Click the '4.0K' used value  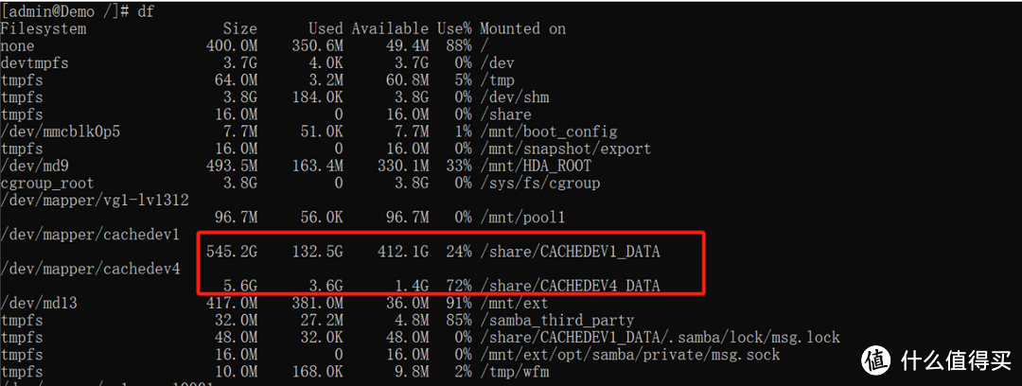click(326, 63)
